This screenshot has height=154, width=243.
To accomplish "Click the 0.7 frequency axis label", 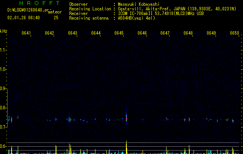I will tap(3, 127).
